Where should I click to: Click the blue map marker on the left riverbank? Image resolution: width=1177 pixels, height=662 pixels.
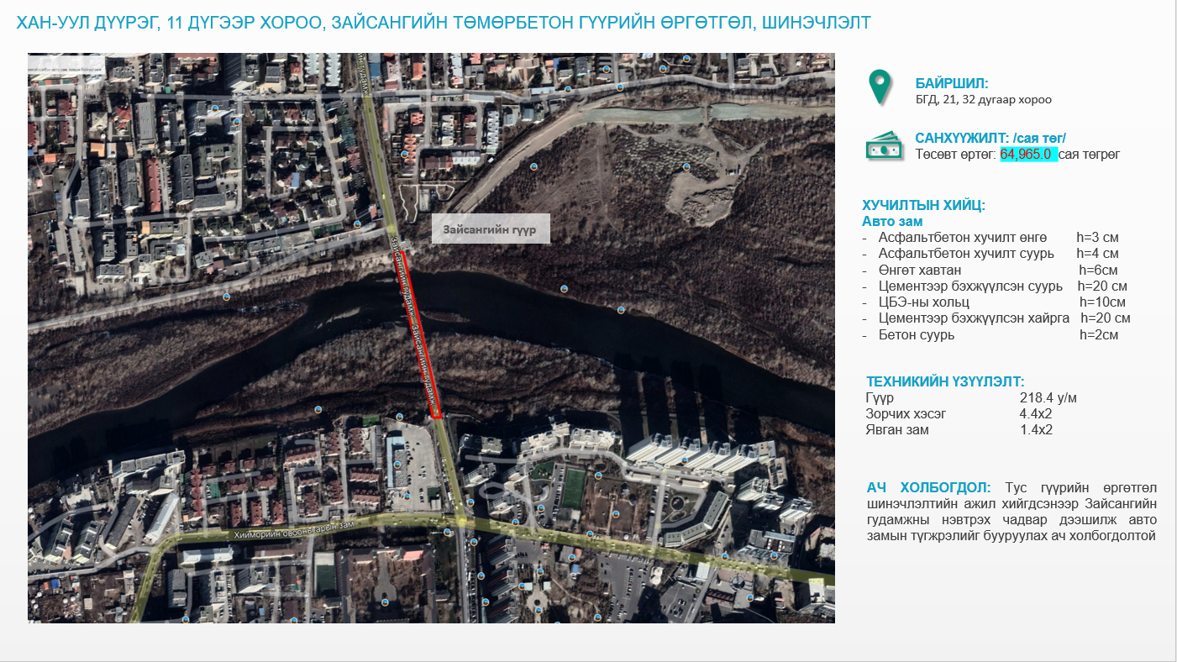225,297
